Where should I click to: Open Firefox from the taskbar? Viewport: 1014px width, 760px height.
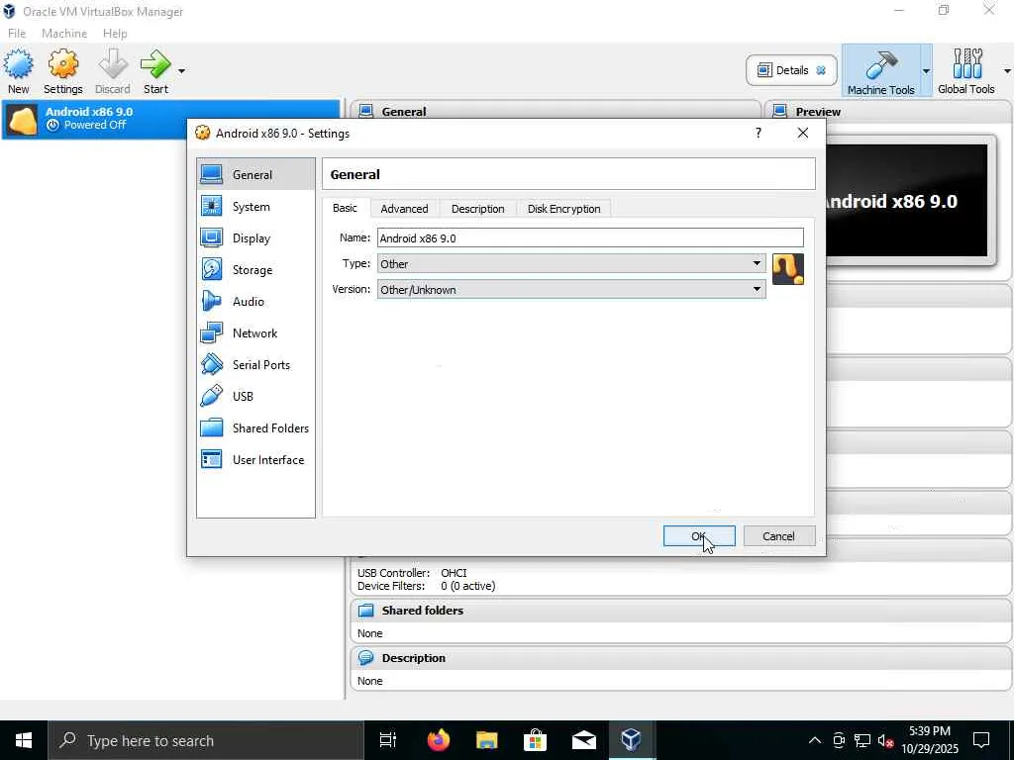tap(439, 740)
